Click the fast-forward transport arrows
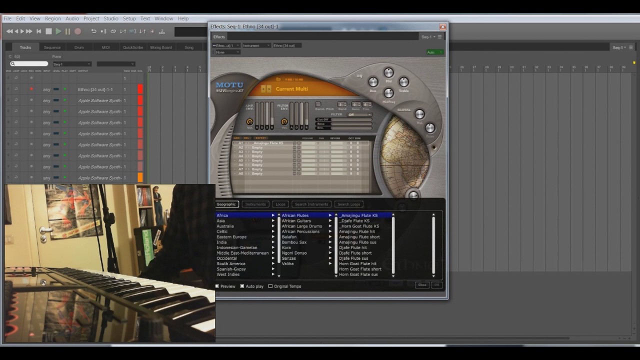The height and width of the screenshot is (360, 640). pos(28,31)
